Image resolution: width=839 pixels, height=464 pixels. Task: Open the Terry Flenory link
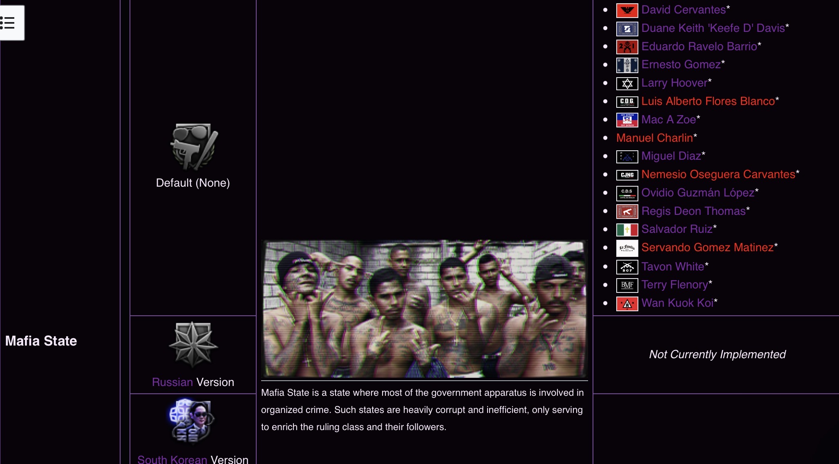pyautogui.click(x=674, y=285)
